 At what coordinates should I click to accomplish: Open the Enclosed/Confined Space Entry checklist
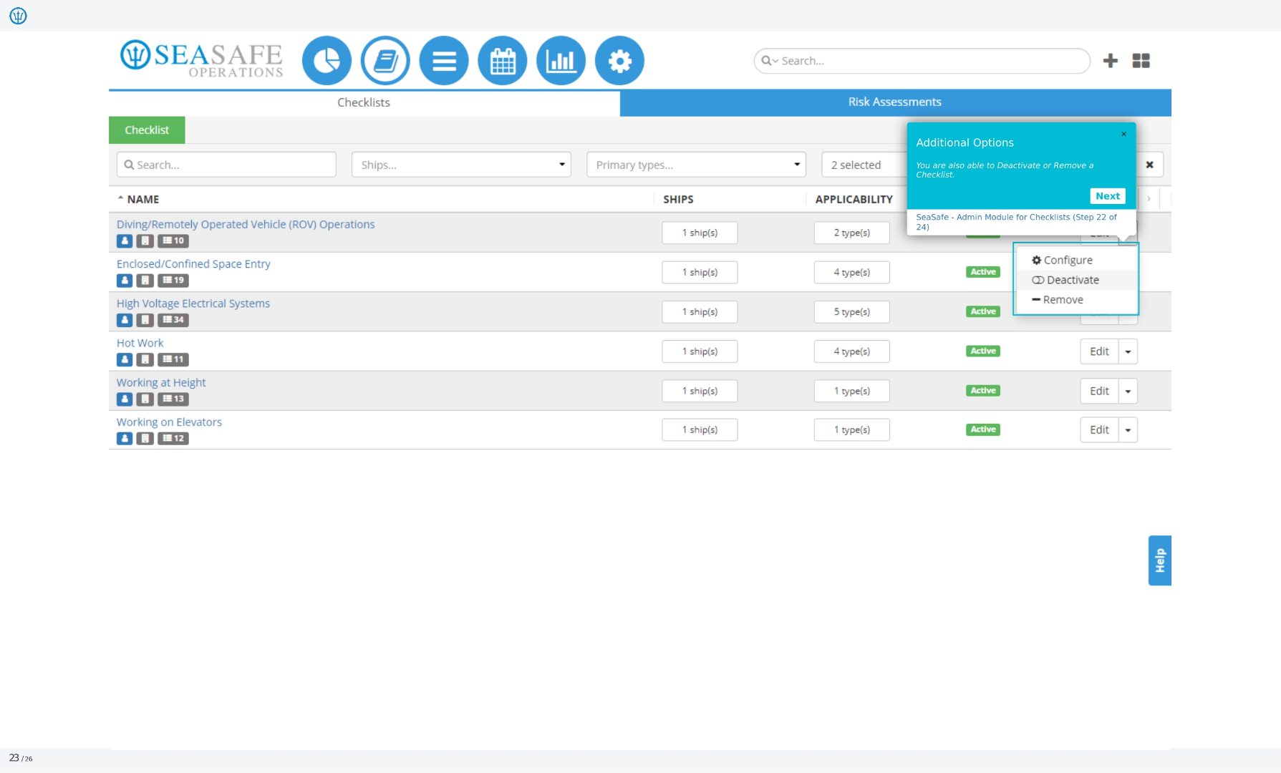pyautogui.click(x=193, y=263)
